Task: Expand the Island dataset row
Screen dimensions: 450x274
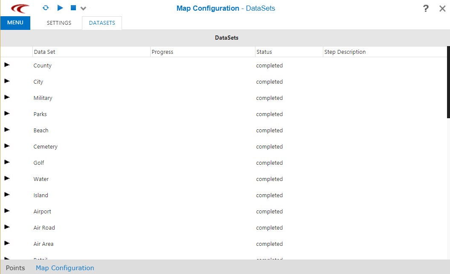Action: [x=6, y=194]
